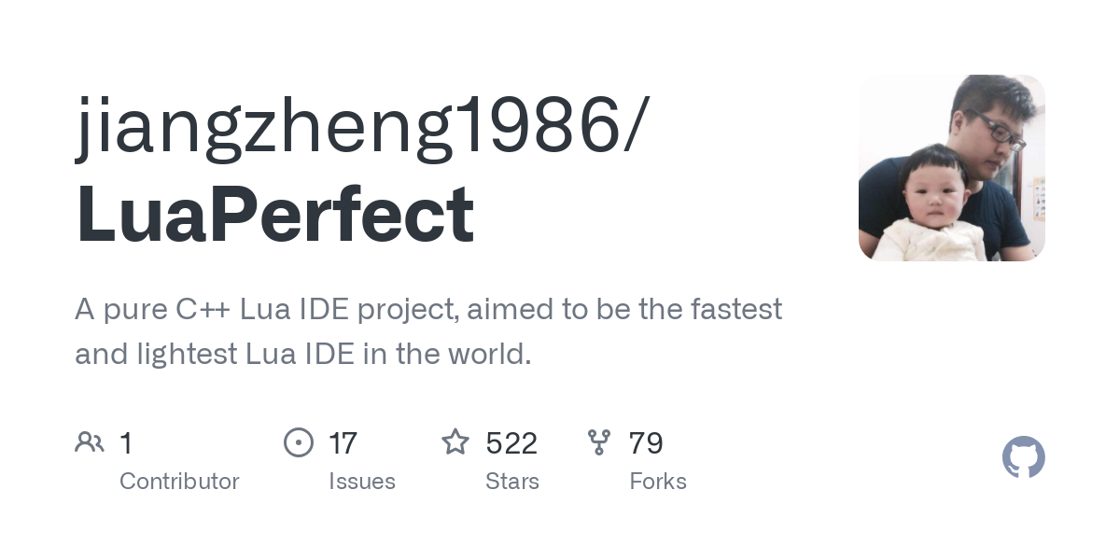Click the fork icon beside 79
Screen dimensions: 1120x560
tap(598, 442)
